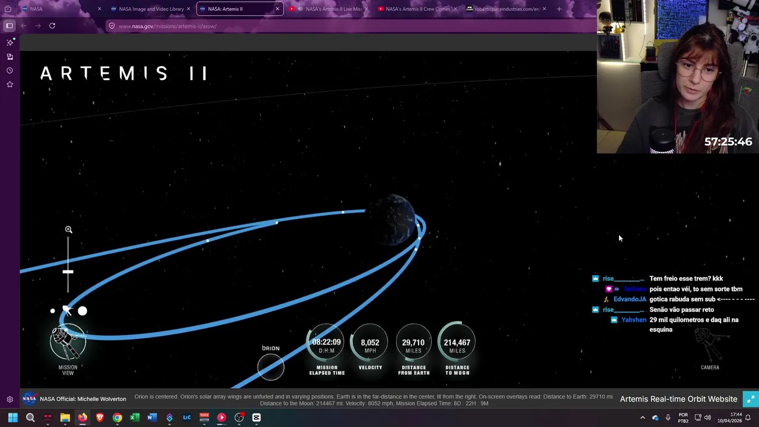759x427 pixels.
Task: Click 'NASA Official: Michelle Wolverton' text
Action: click(x=83, y=399)
